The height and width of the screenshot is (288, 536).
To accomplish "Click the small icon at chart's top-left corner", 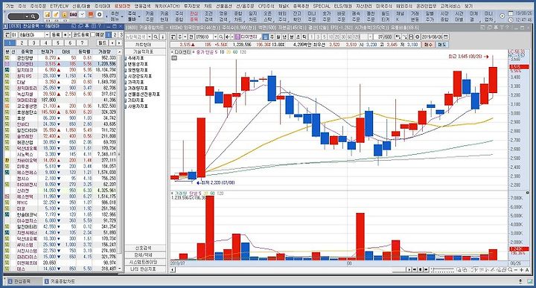I will pyautogui.click(x=174, y=58).
